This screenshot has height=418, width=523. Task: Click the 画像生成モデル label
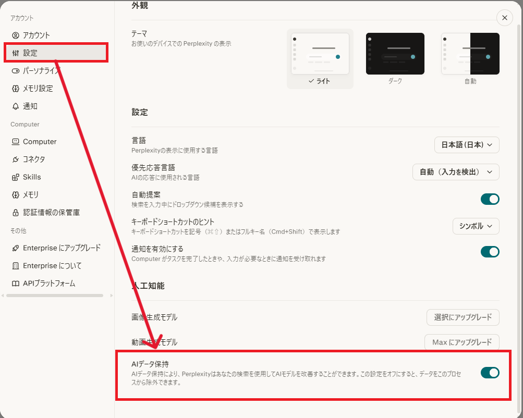point(154,317)
